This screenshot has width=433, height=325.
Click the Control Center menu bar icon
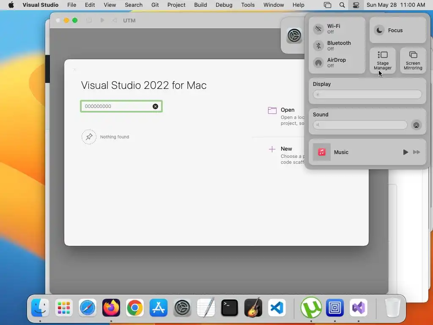point(356,5)
